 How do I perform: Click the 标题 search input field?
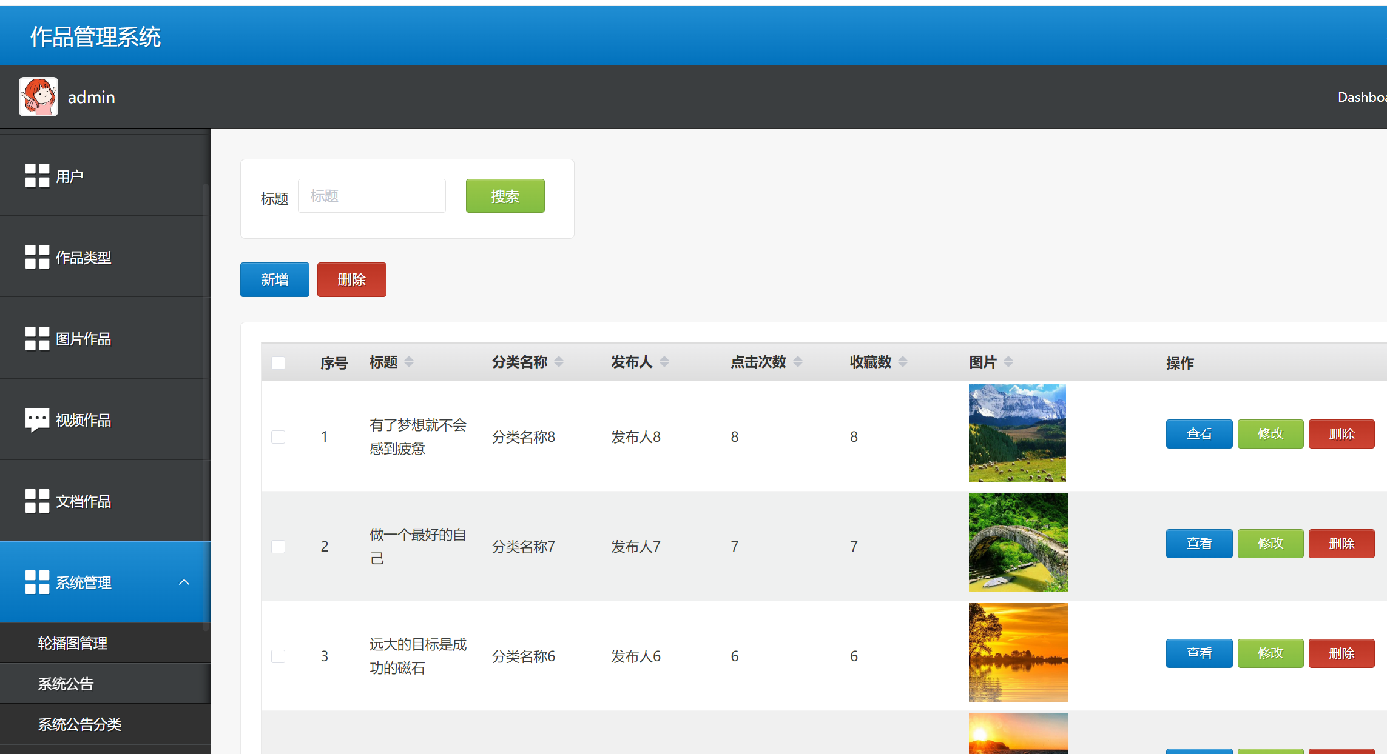point(371,195)
